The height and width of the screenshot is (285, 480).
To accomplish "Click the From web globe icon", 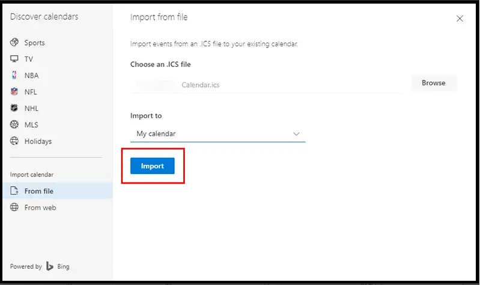I will (x=14, y=208).
